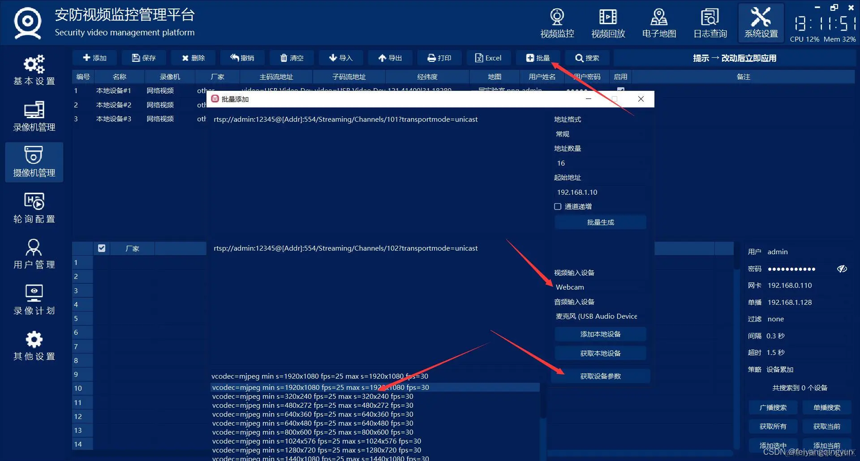Click the 用户 username field showing admin
This screenshot has height=461, width=860.
808,252
